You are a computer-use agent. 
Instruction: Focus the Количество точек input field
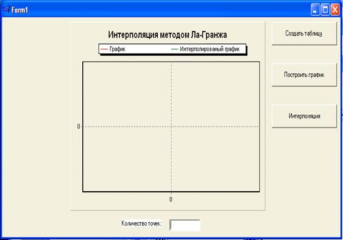pos(185,225)
